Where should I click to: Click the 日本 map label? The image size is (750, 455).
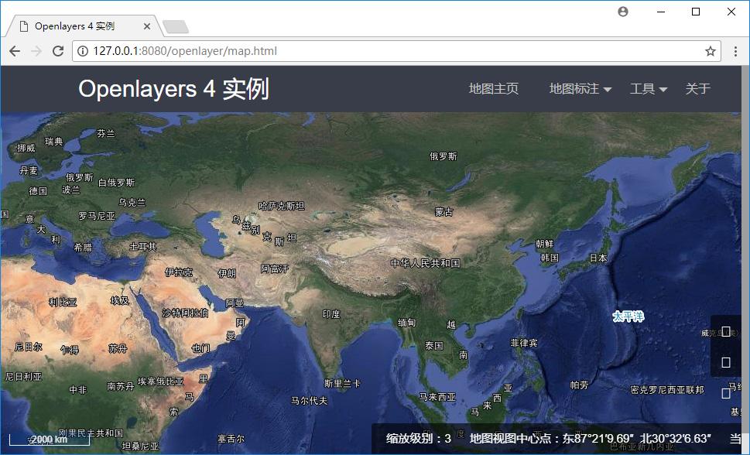pos(598,258)
